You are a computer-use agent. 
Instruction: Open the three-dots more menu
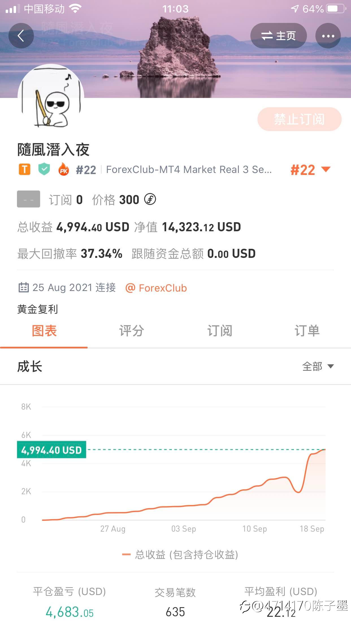coord(328,36)
